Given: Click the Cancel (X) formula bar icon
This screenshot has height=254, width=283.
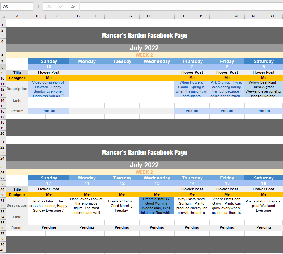Looking at the screenshot, I should 49,7.
